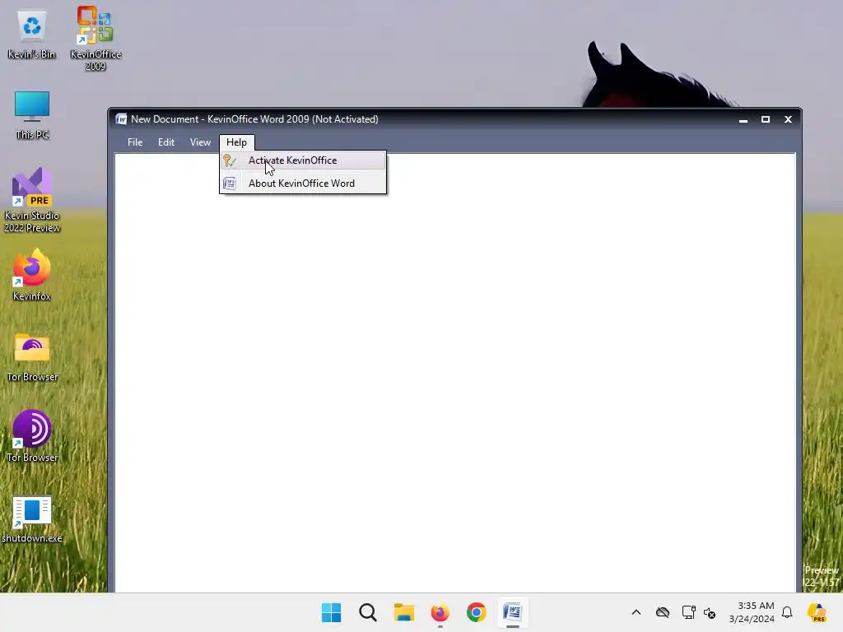Open the Edit menu
843x632 pixels.
click(x=166, y=142)
